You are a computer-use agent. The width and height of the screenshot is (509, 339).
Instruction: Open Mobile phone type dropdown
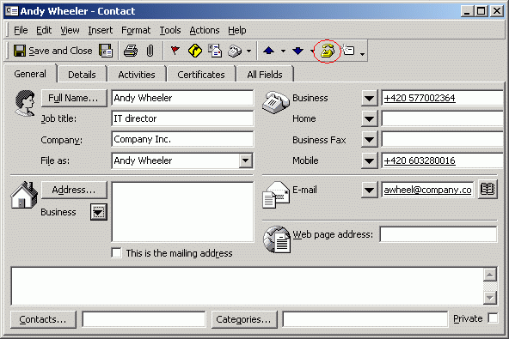[369, 160]
